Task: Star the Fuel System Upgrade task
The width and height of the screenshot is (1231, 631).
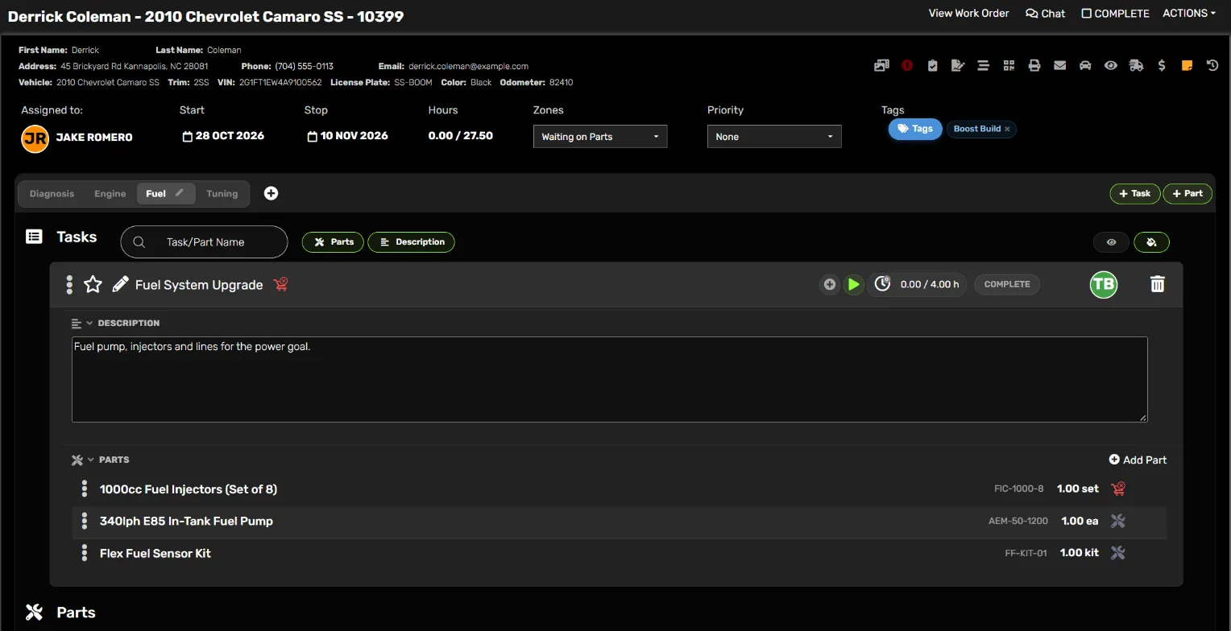Action: click(93, 284)
